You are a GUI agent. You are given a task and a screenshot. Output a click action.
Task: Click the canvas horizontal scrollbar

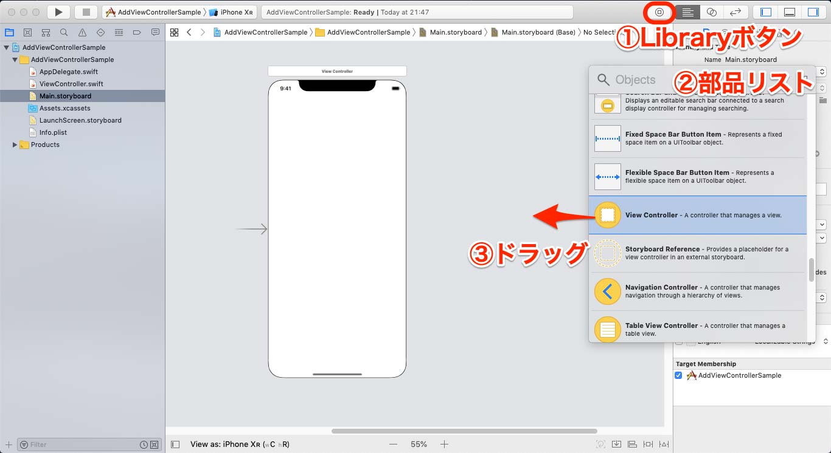click(x=464, y=431)
